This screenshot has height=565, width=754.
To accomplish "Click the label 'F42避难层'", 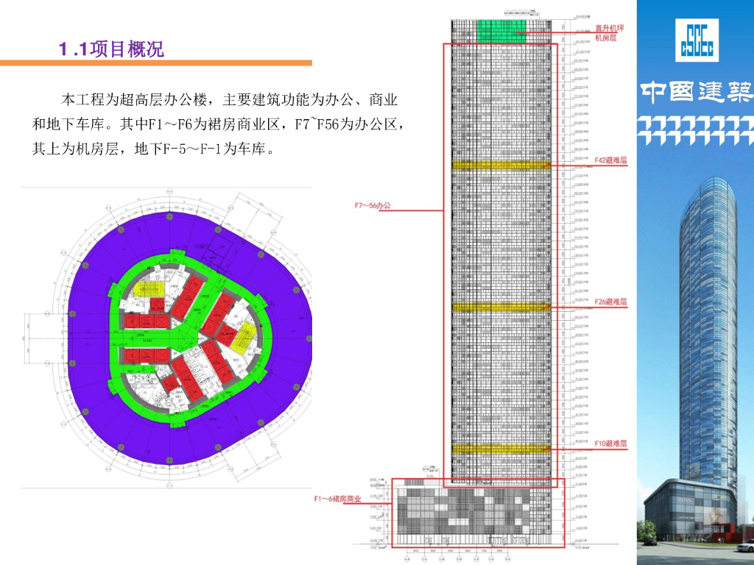I will pyautogui.click(x=610, y=160).
